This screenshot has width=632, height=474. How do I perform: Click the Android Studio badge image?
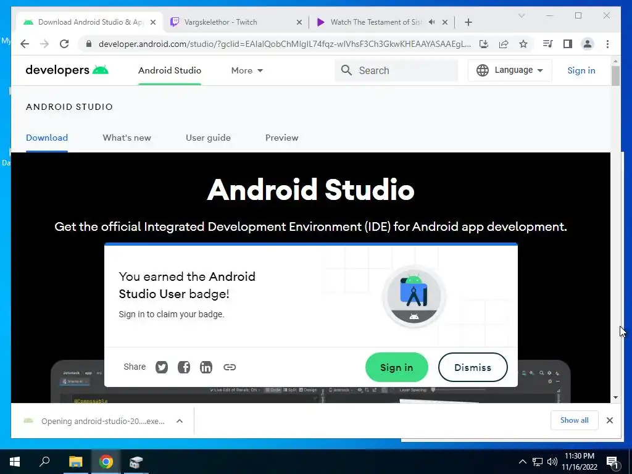click(414, 297)
